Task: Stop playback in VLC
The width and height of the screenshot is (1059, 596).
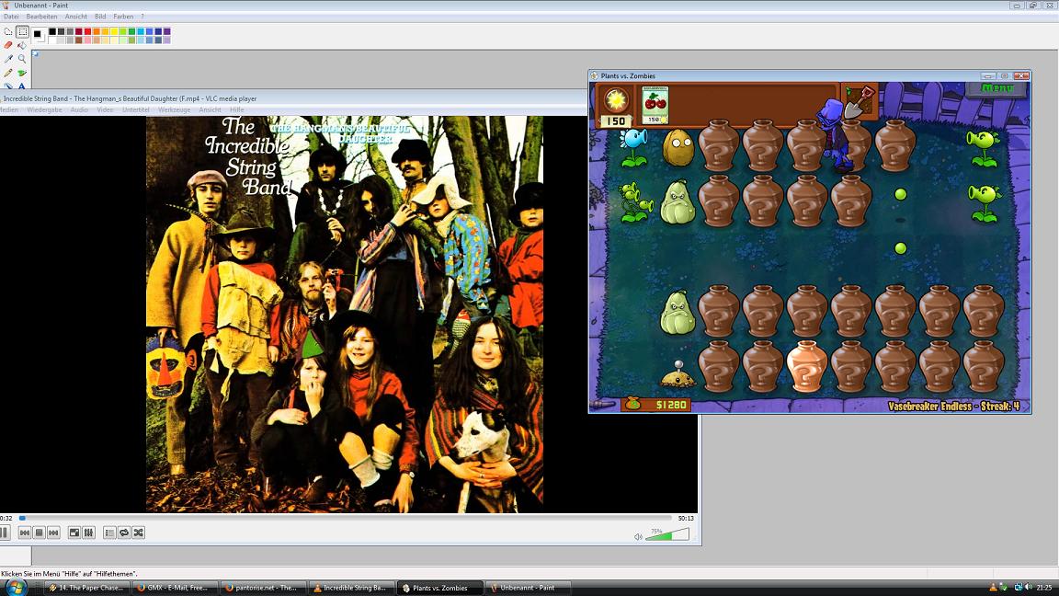Action: (x=40, y=533)
